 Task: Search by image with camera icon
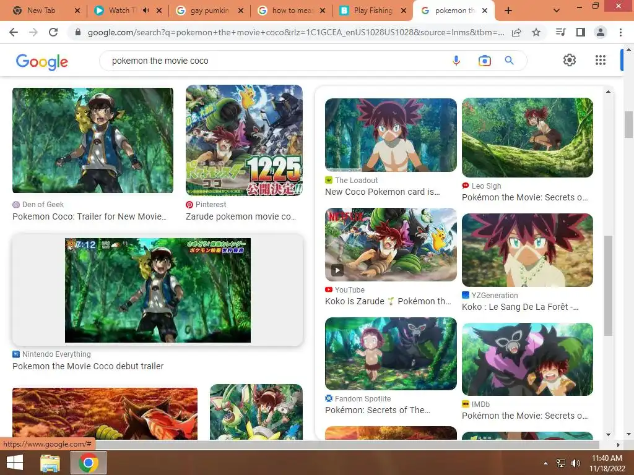484,61
